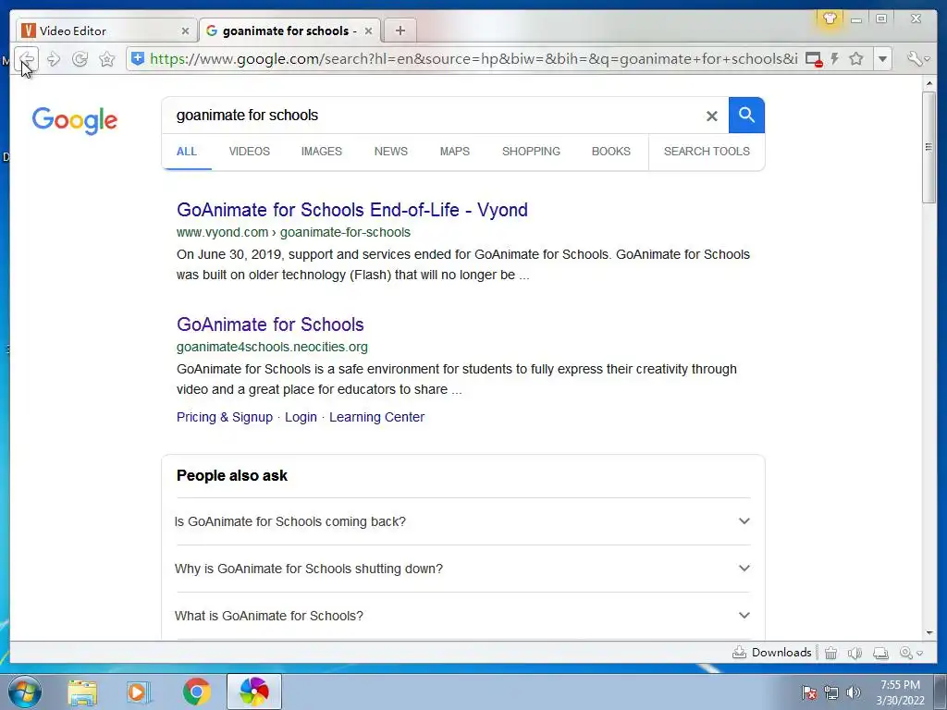Open MAPS results tab
This screenshot has width=947, height=710.
pos(455,152)
